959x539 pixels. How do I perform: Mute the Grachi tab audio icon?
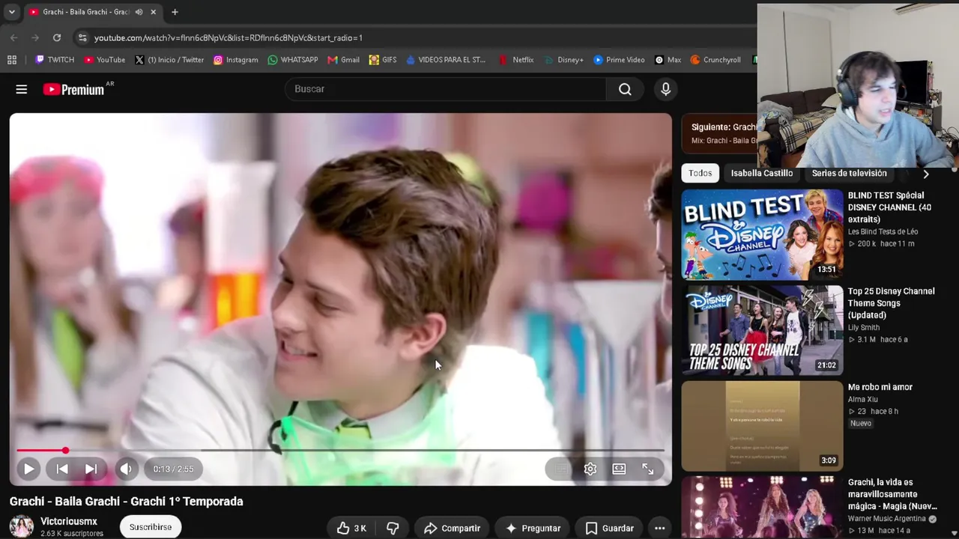click(x=139, y=12)
